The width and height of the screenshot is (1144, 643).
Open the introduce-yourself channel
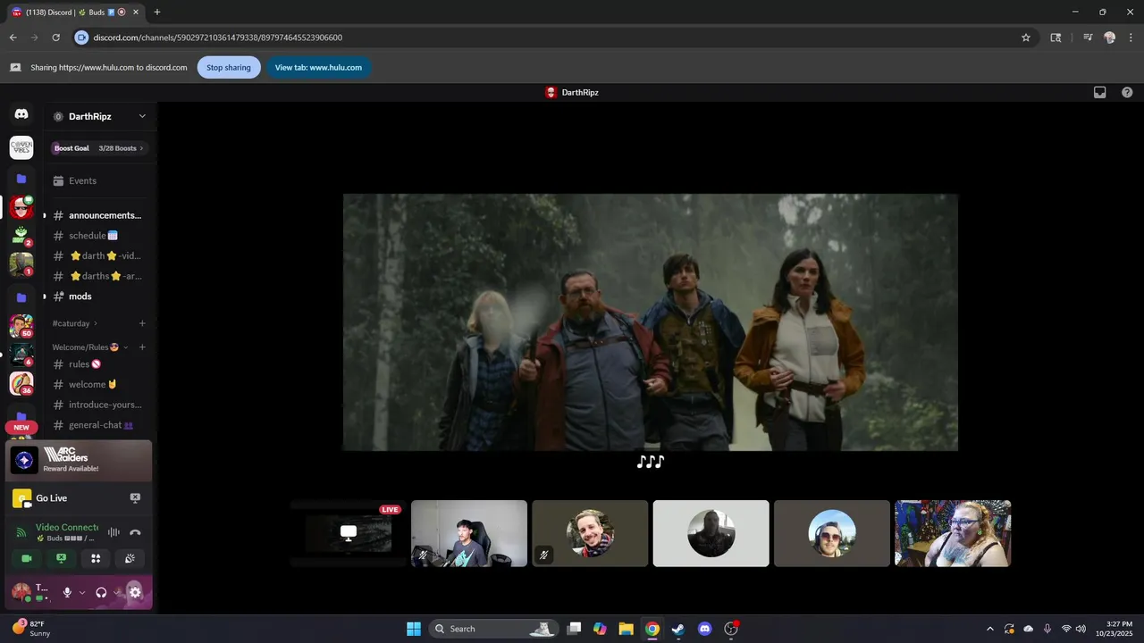pos(99,405)
